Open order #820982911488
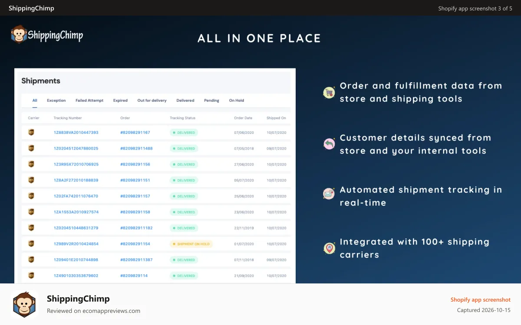The width and height of the screenshot is (521, 325). [136, 149]
